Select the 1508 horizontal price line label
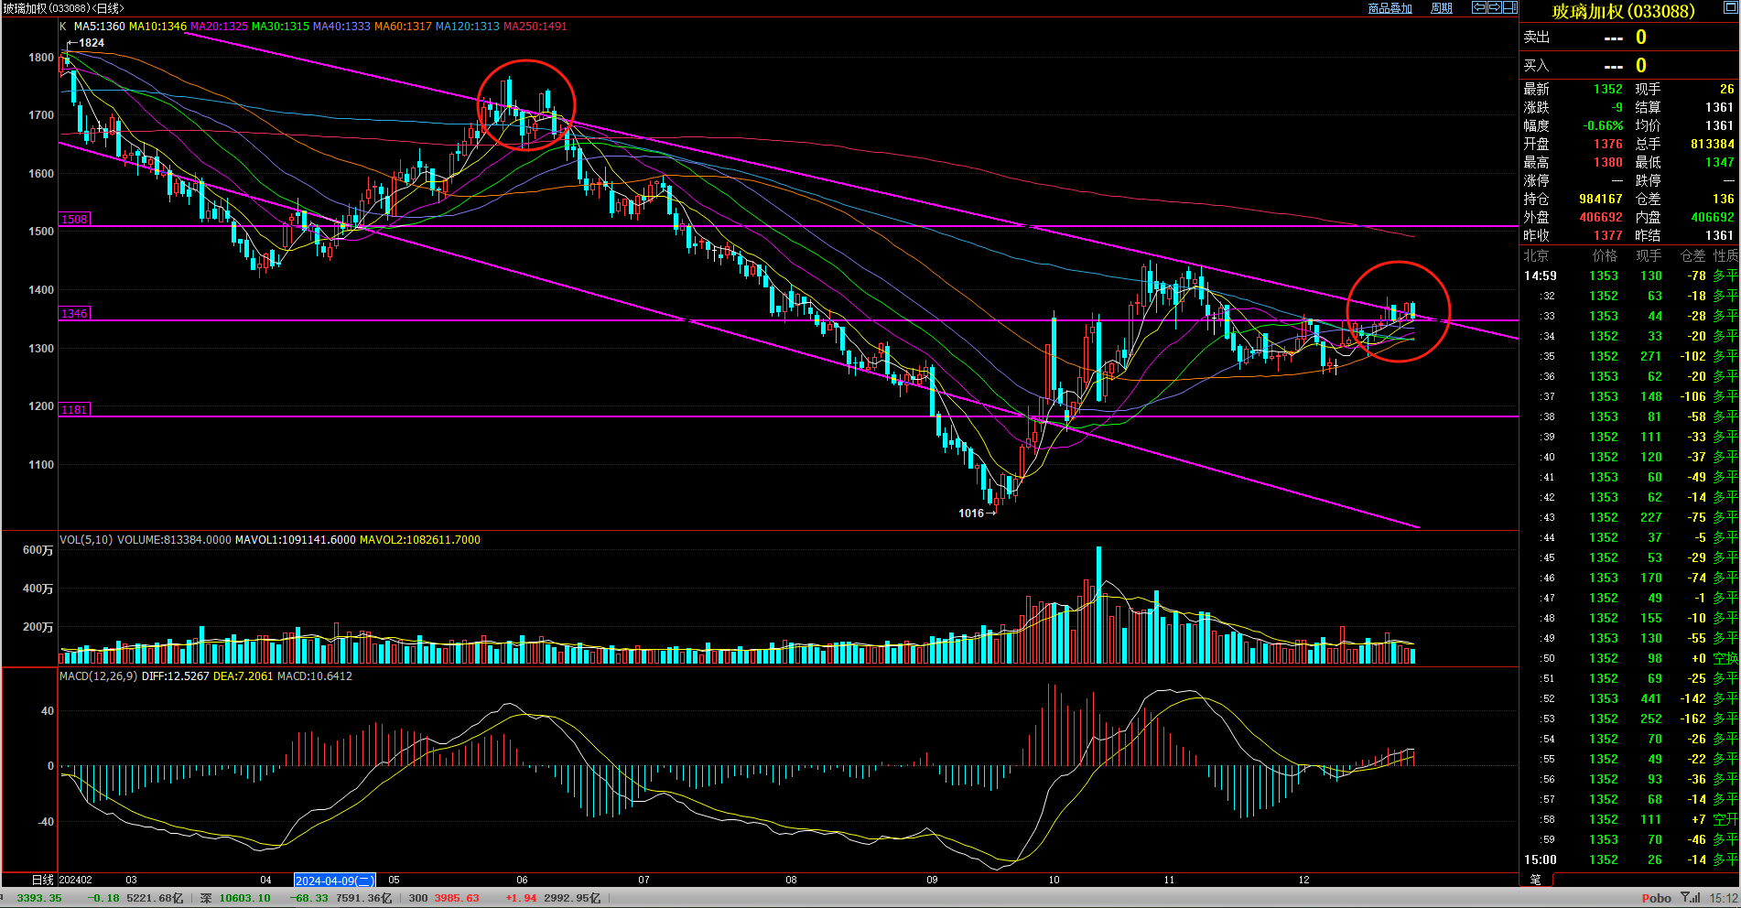The height and width of the screenshot is (908, 1741). point(74,220)
